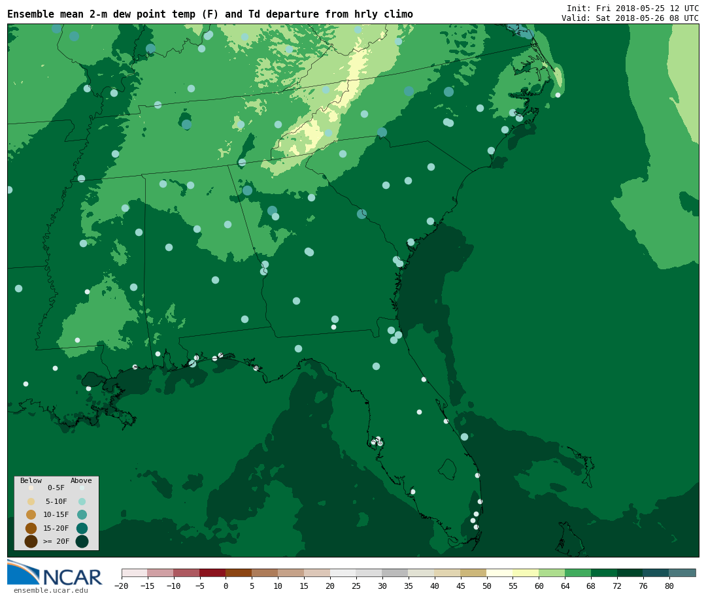Image resolution: width=706 pixels, height=598 pixels.
Task: Click the '50' color bar tick label
Action: click(x=487, y=586)
